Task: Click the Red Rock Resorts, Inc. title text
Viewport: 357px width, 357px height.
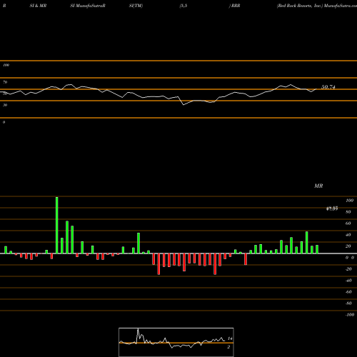Action: coord(300,6)
